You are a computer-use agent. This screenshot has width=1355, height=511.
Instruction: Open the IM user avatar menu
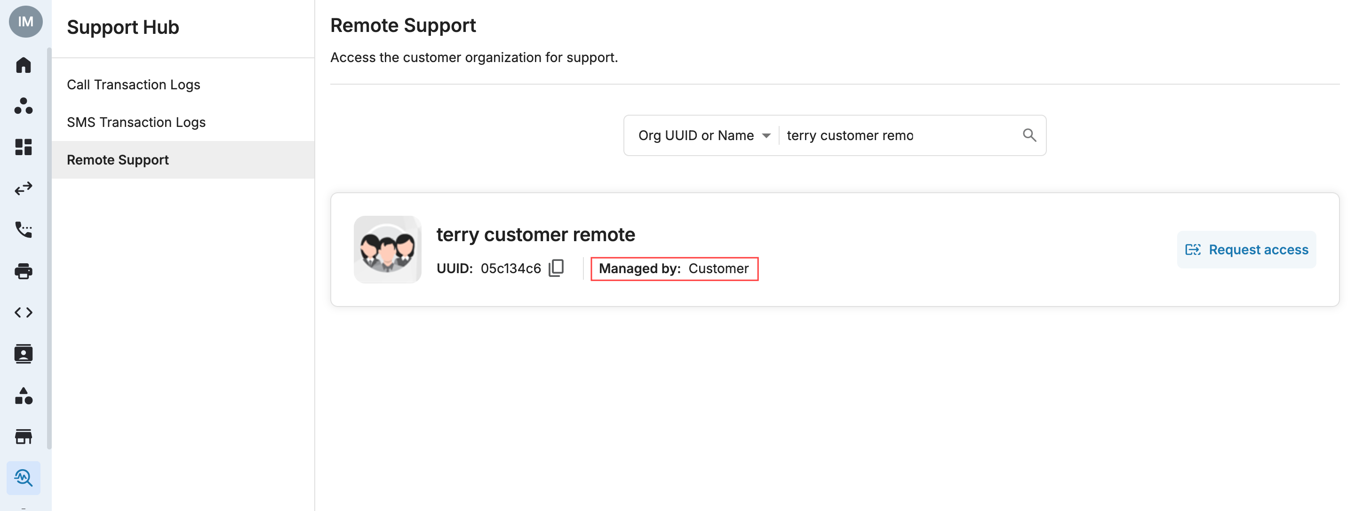[25, 22]
